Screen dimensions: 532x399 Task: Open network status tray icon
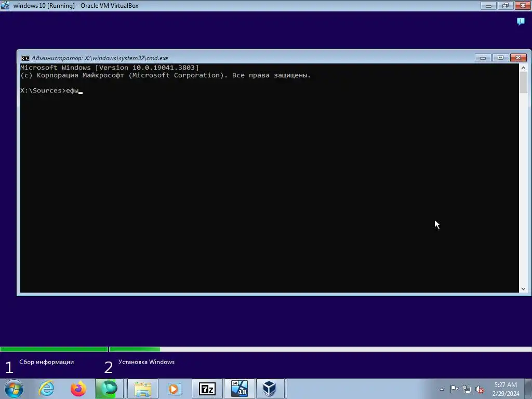coord(467,389)
